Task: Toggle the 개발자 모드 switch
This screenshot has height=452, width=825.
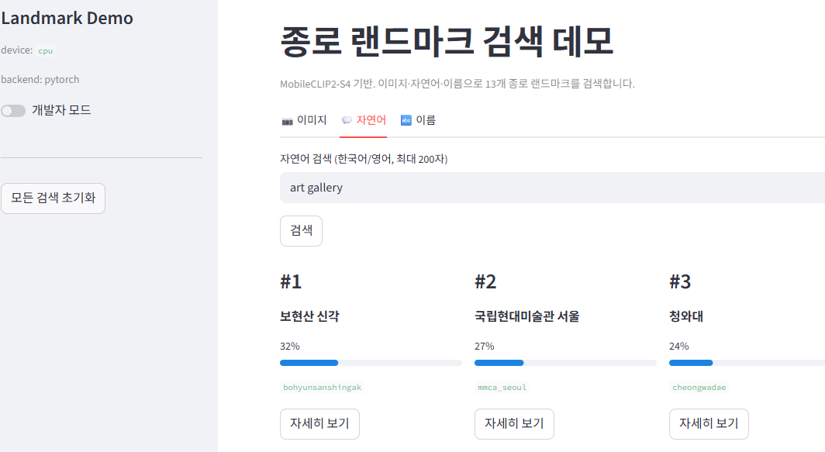Action: coord(13,111)
